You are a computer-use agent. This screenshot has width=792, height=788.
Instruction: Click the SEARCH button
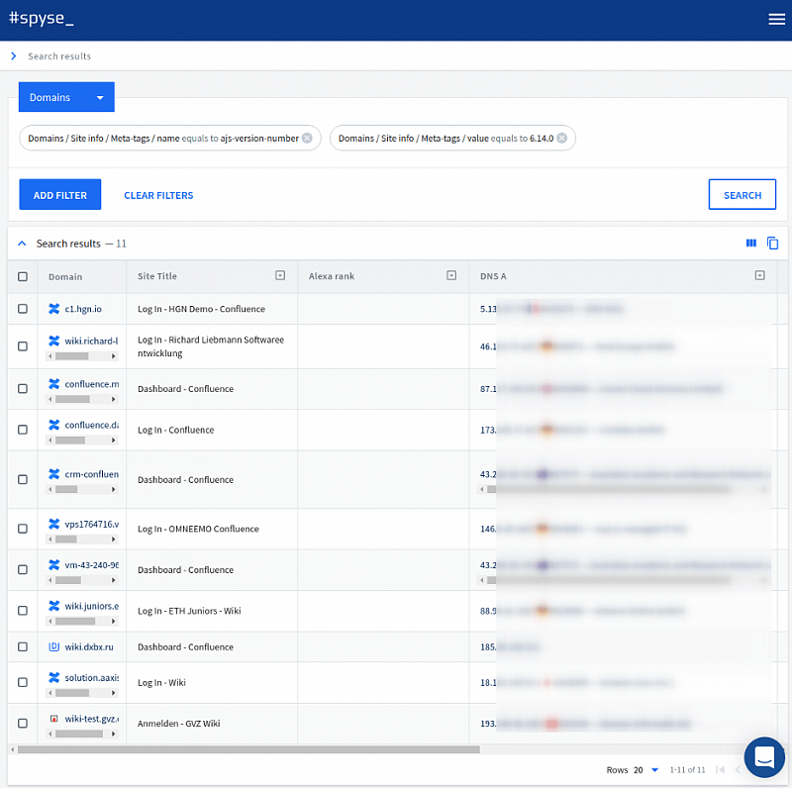[x=742, y=194]
